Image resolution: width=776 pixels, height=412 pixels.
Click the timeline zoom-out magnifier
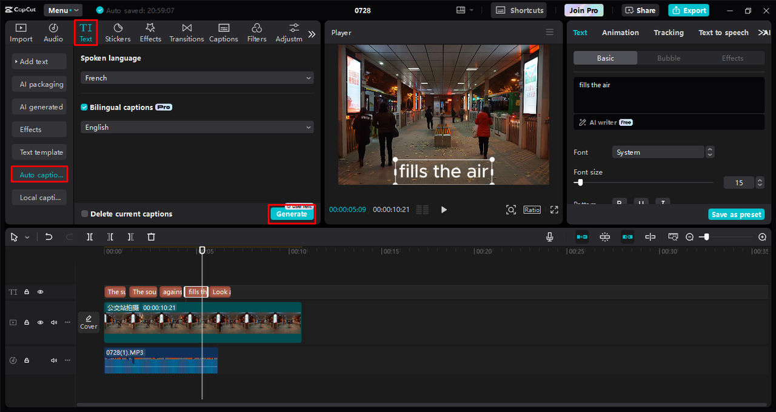click(x=689, y=237)
